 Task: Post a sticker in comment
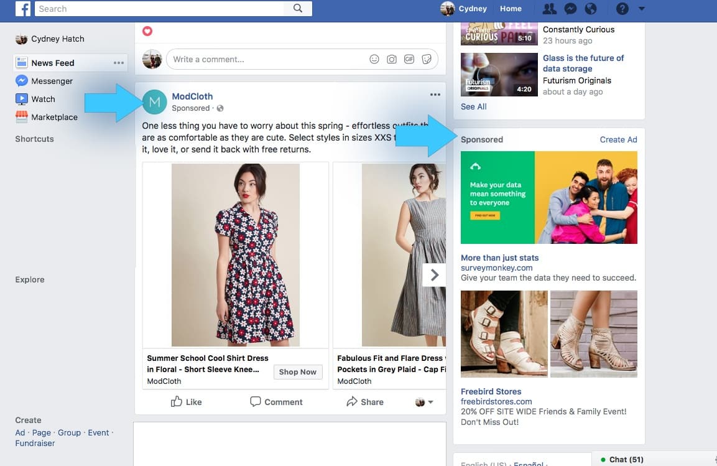pyautogui.click(x=426, y=59)
